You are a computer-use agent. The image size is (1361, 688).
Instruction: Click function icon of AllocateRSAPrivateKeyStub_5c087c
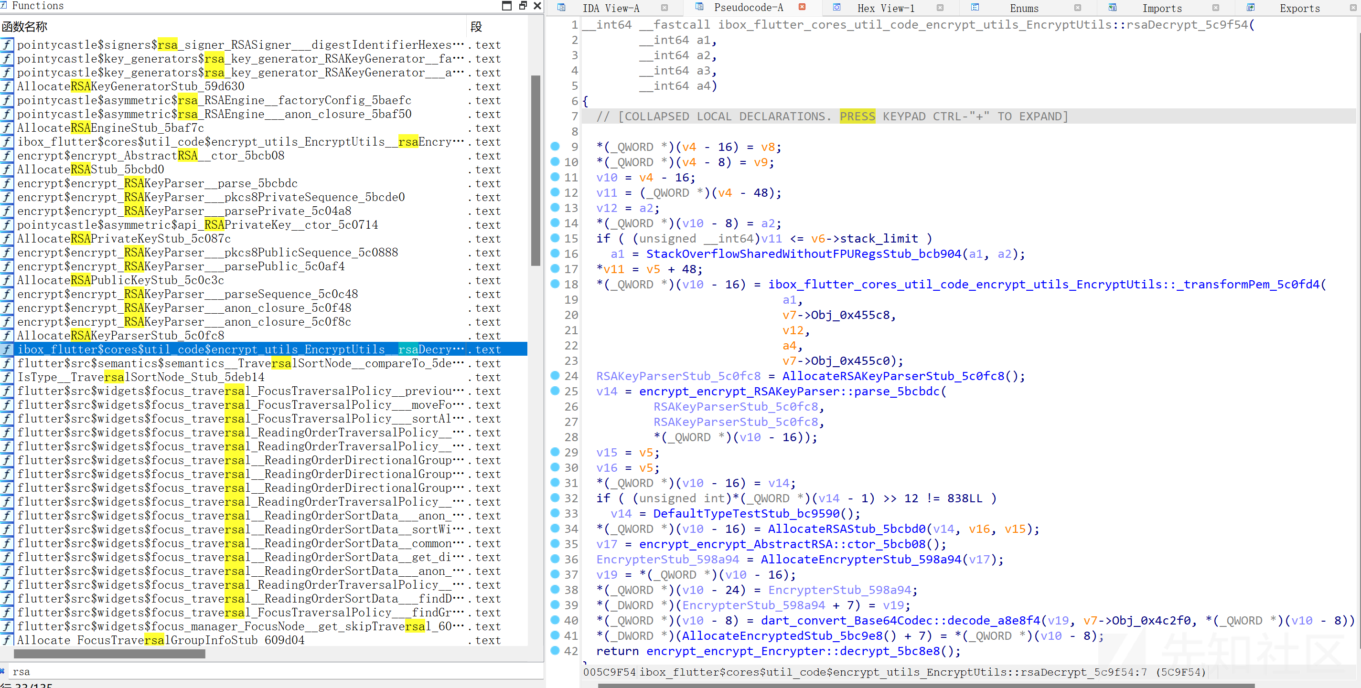(x=7, y=239)
